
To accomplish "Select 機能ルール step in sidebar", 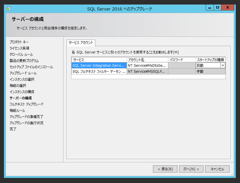I will tap(17, 110).
